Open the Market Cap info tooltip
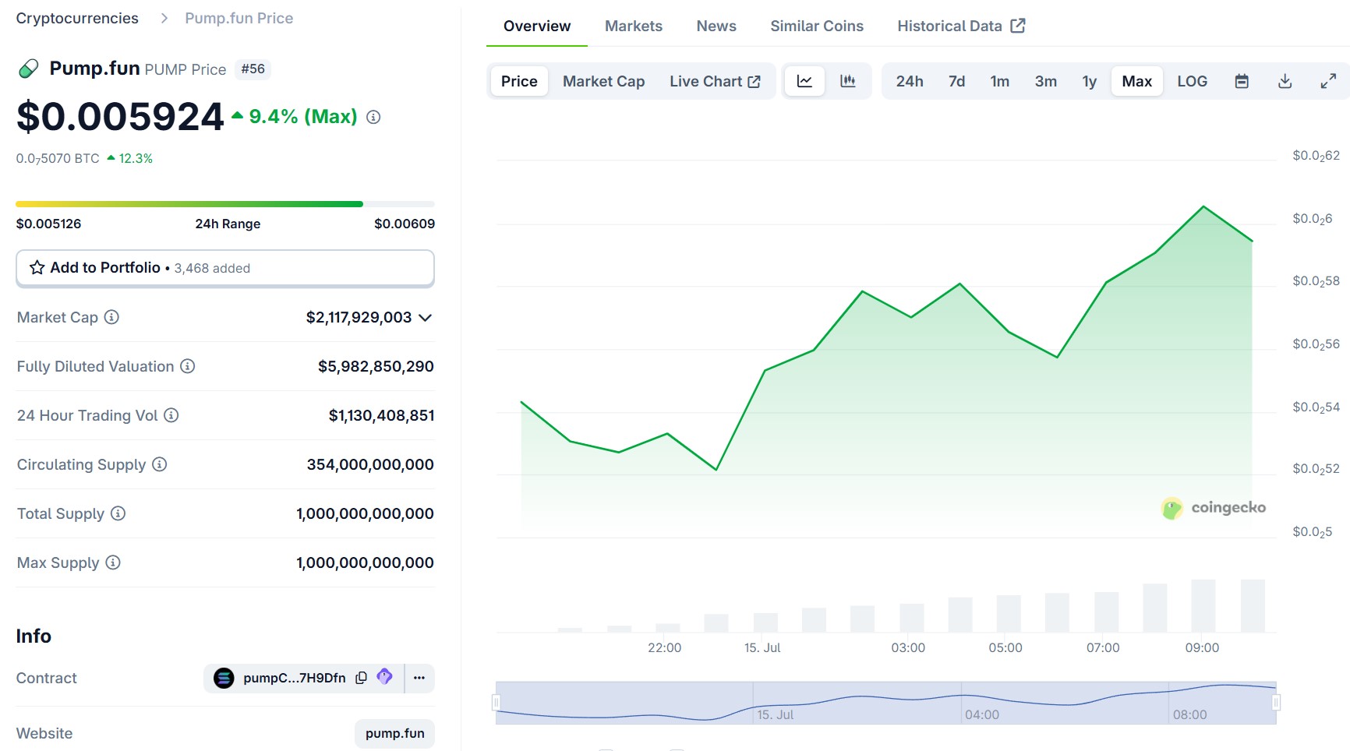The width and height of the screenshot is (1350, 751). (x=111, y=317)
